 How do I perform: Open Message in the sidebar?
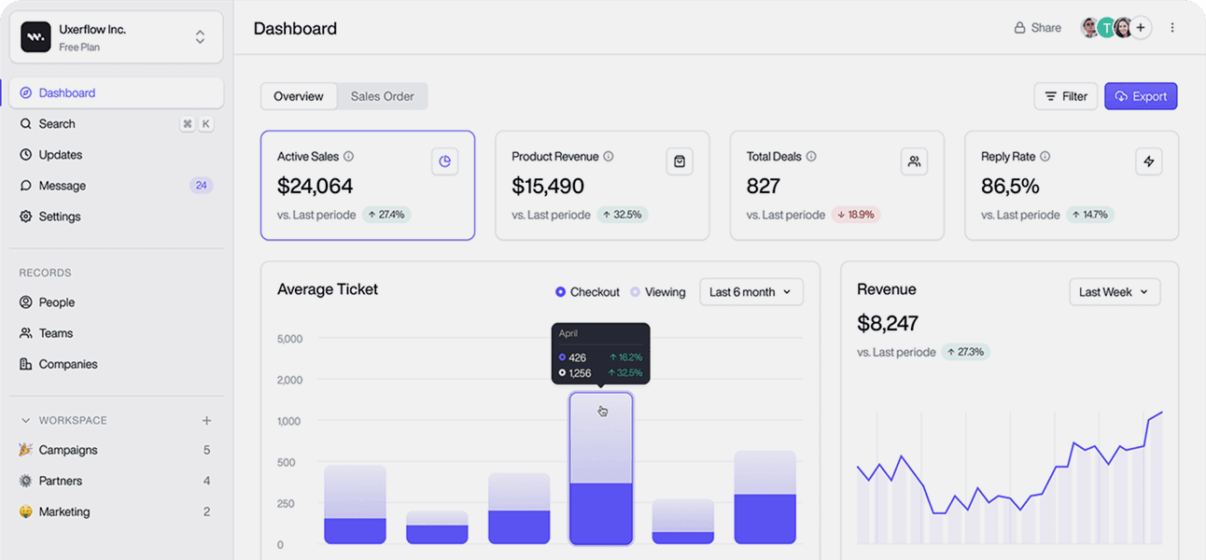(x=63, y=186)
